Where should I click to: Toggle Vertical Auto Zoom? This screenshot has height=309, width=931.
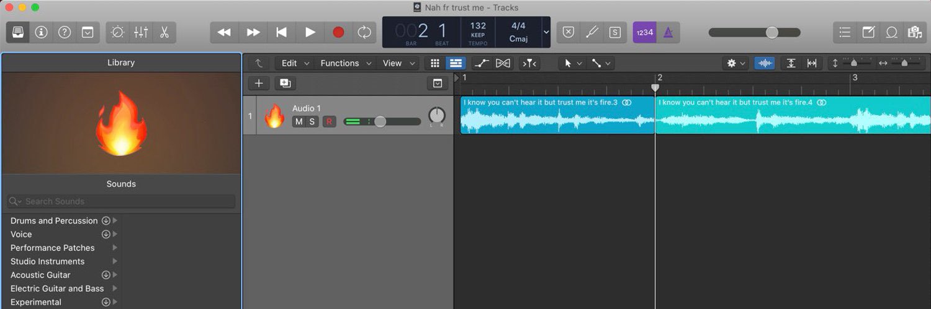(x=791, y=63)
